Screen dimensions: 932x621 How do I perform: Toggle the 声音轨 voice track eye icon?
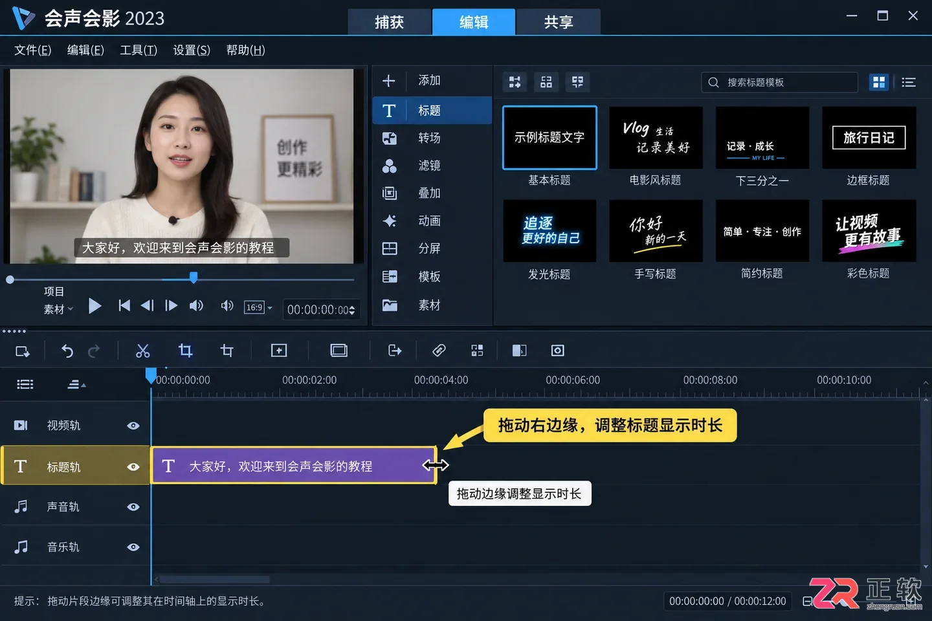[x=133, y=507]
